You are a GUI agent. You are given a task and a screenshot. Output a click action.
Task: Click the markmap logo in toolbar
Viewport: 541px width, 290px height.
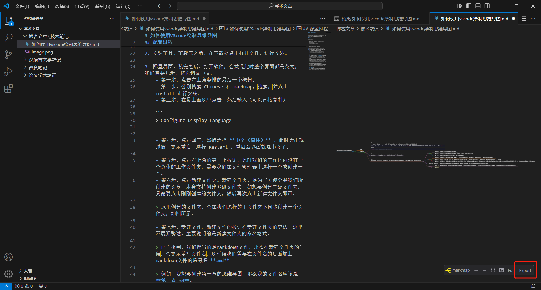(x=458, y=270)
